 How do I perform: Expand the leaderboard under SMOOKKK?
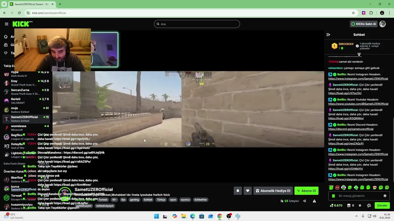359,54
